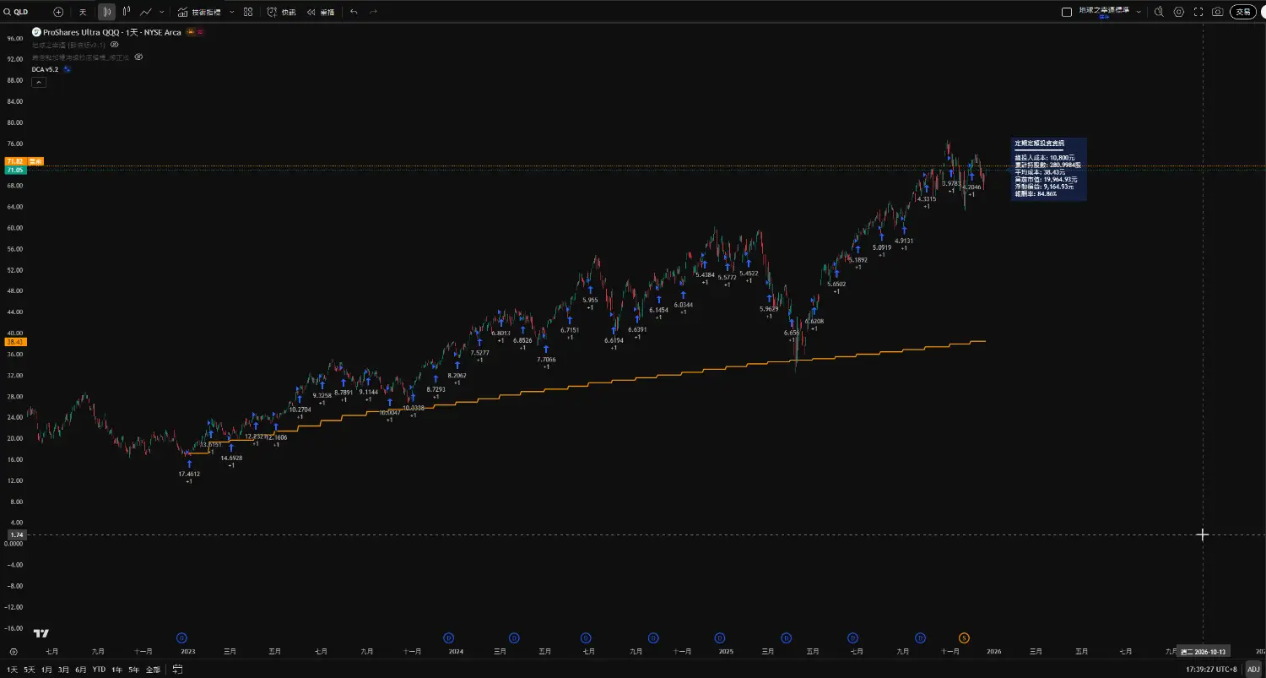Expand the chart type dropdown arrow
This screenshot has width=1266, height=678.
click(x=160, y=12)
